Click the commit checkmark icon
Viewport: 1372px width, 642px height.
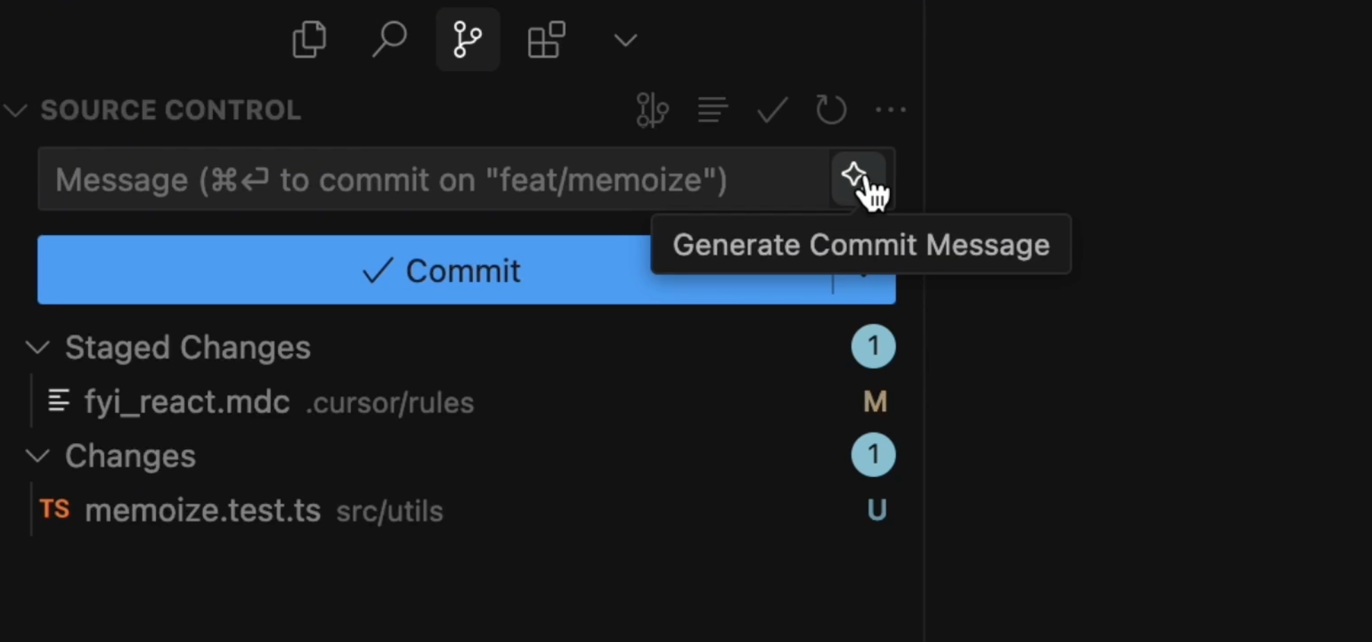(x=771, y=110)
